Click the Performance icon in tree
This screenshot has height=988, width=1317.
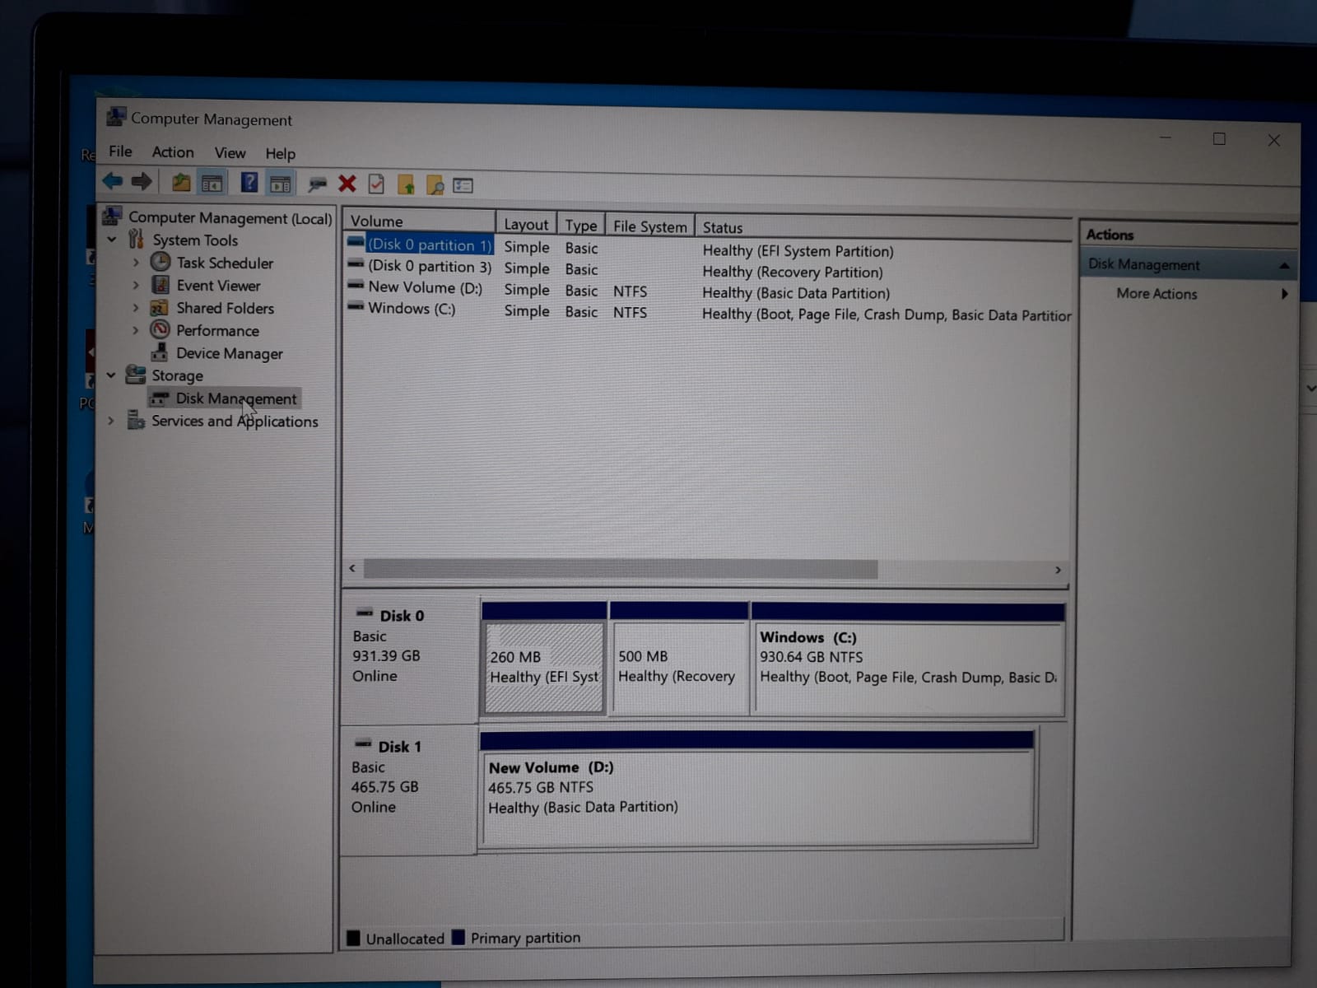pos(160,329)
